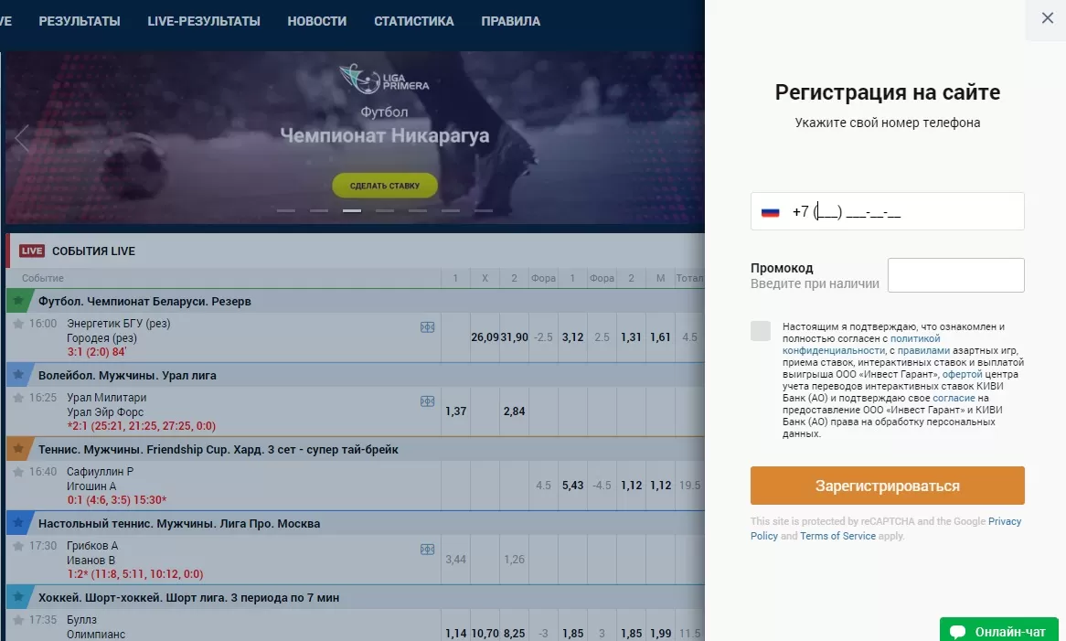Check the agreement confirmation checkbox

[761, 331]
